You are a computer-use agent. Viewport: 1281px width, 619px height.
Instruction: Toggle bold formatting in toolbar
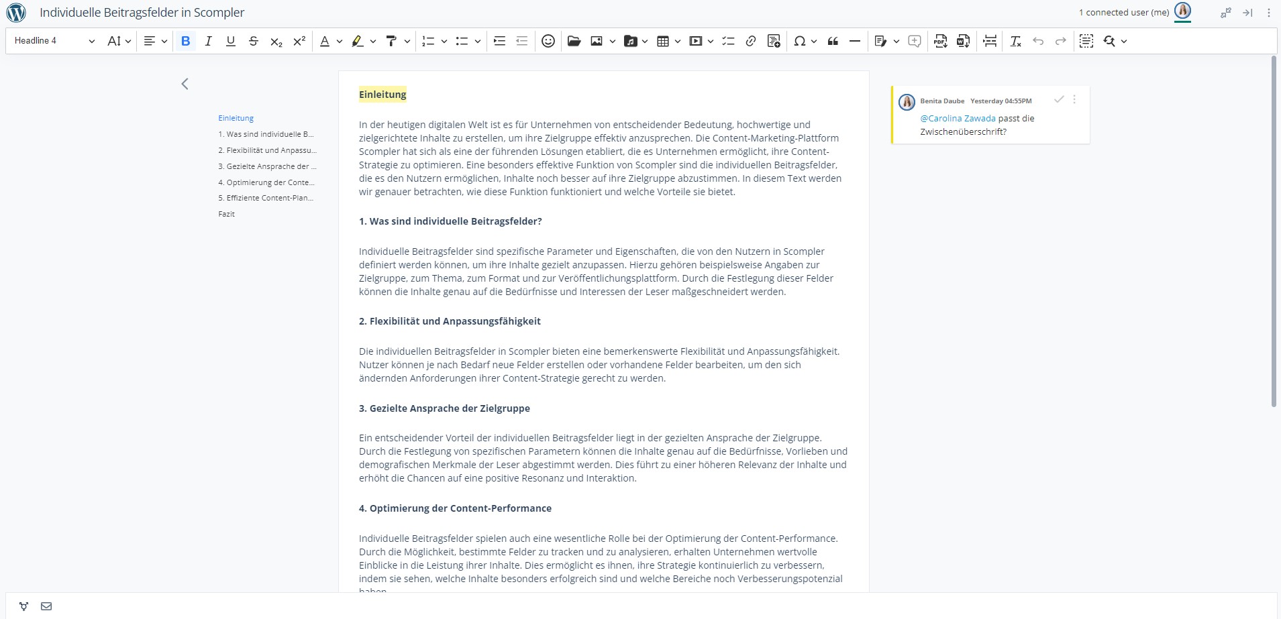pos(186,41)
